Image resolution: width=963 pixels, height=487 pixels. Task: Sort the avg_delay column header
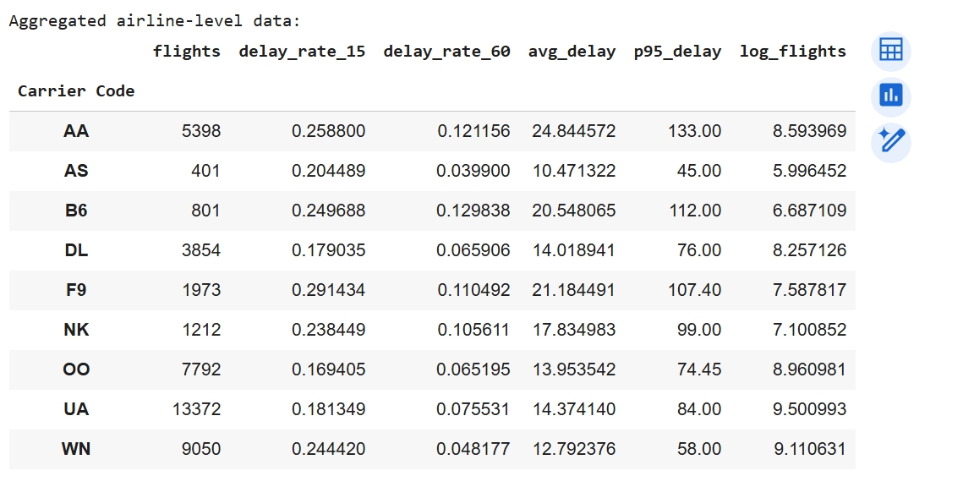[572, 52]
